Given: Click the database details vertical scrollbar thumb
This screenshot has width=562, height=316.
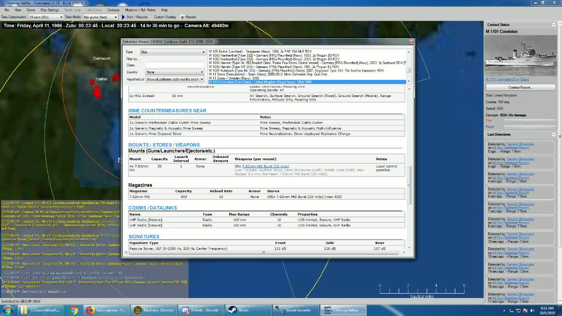Looking at the screenshot, I should tap(409, 185).
